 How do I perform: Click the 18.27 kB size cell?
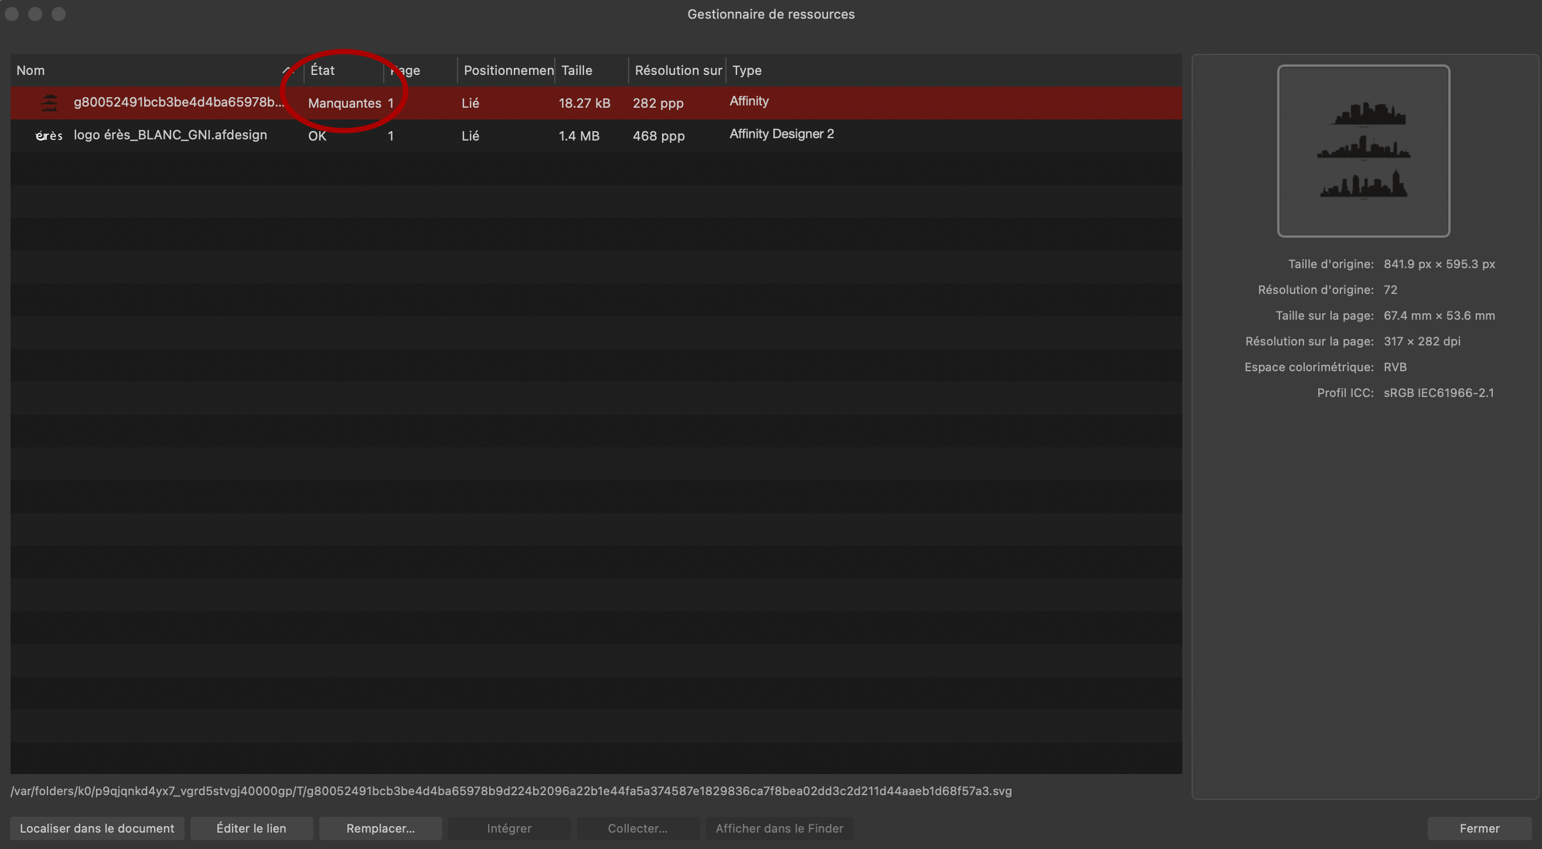[x=584, y=103]
